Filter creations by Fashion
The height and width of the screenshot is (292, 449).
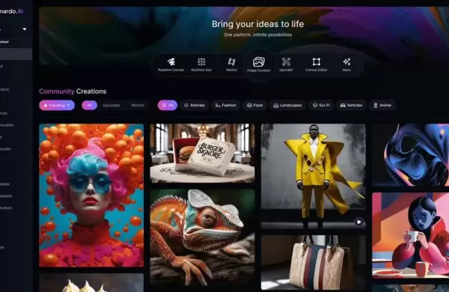pos(226,105)
